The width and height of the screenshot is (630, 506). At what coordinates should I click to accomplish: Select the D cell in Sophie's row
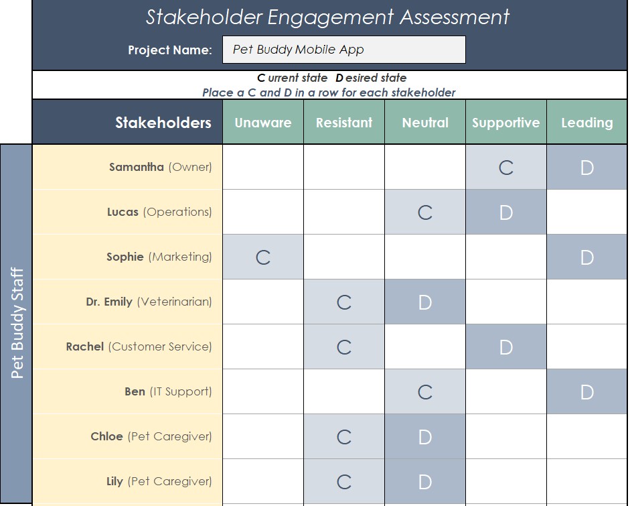(x=587, y=257)
